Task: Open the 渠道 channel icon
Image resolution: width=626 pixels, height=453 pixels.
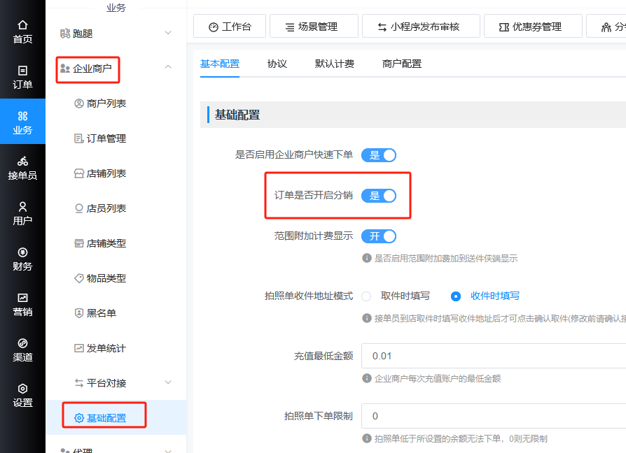Action: [x=22, y=343]
